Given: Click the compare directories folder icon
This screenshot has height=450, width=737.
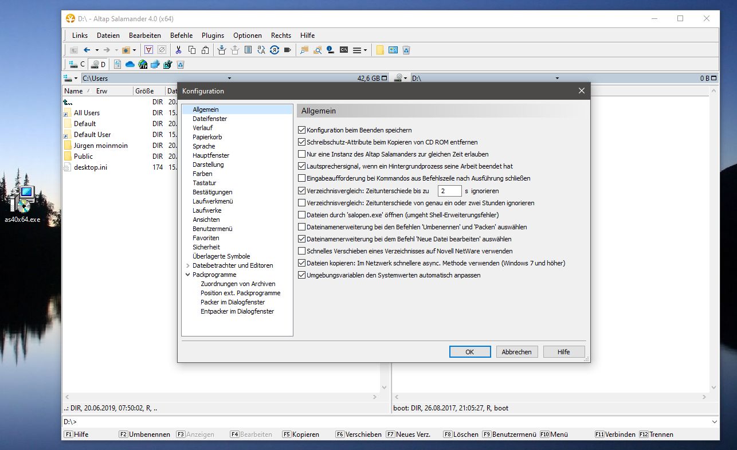Looking at the screenshot, I should tap(304, 50).
